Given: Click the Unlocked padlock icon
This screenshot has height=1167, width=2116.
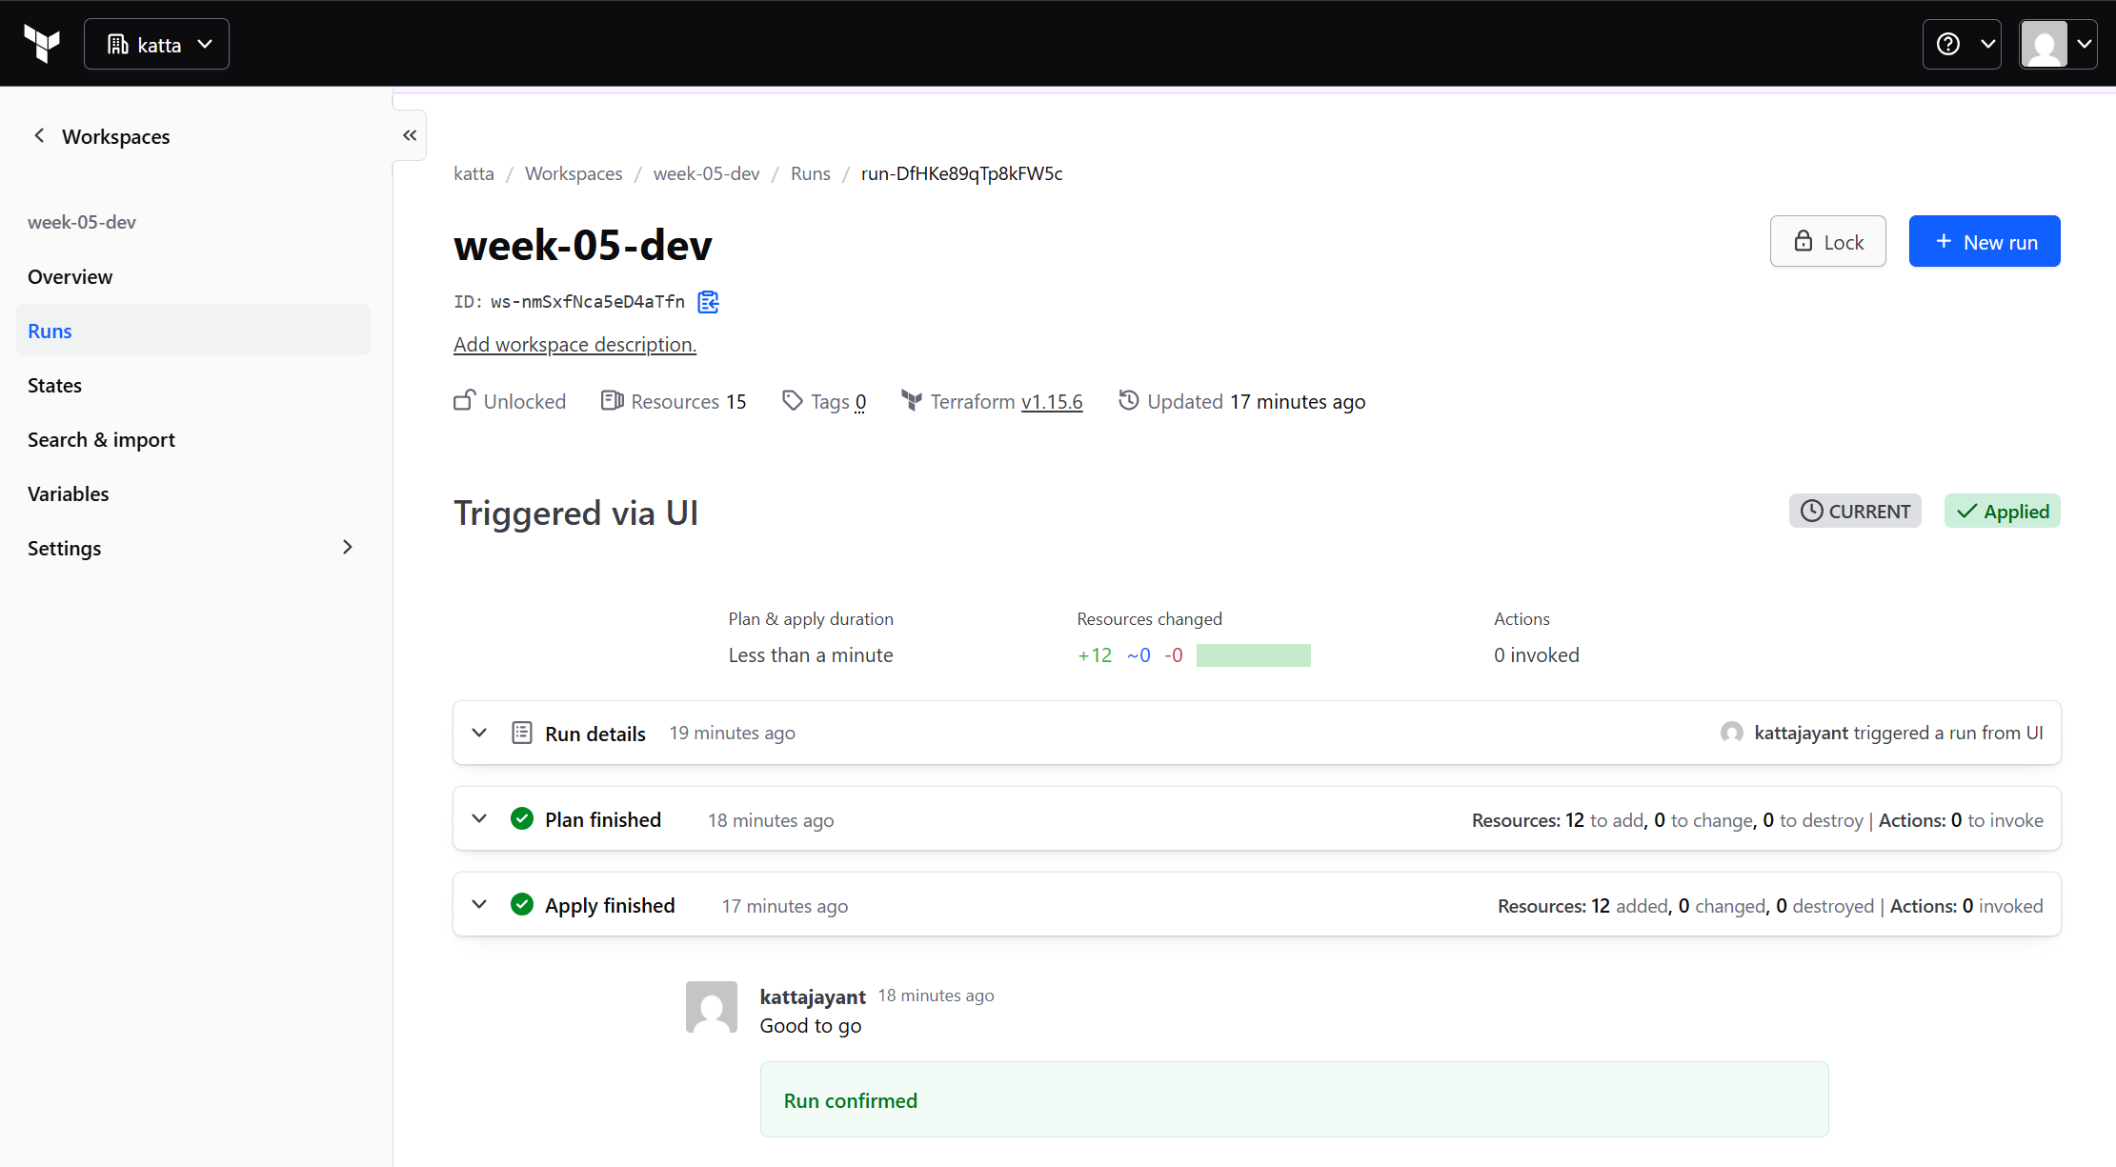Looking at the screenshot, I should pos(464,401).
